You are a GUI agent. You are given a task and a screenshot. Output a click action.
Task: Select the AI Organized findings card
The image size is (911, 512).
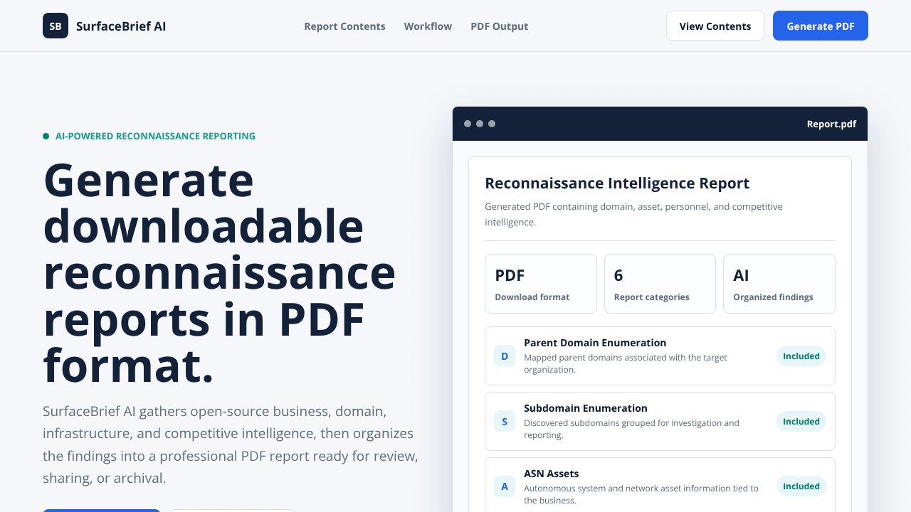point(779,284)
